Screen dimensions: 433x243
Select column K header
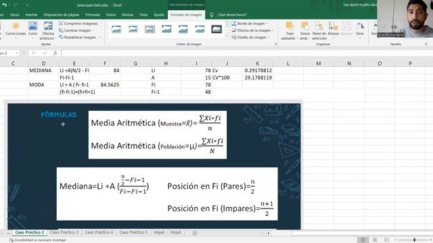click(x=257, y=63)
